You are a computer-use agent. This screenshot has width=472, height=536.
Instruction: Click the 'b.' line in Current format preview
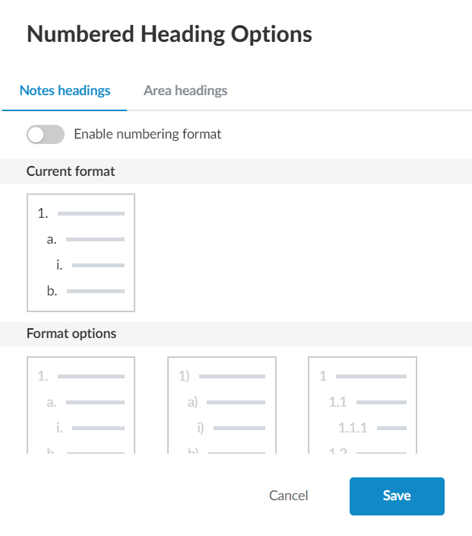[85, 291]
